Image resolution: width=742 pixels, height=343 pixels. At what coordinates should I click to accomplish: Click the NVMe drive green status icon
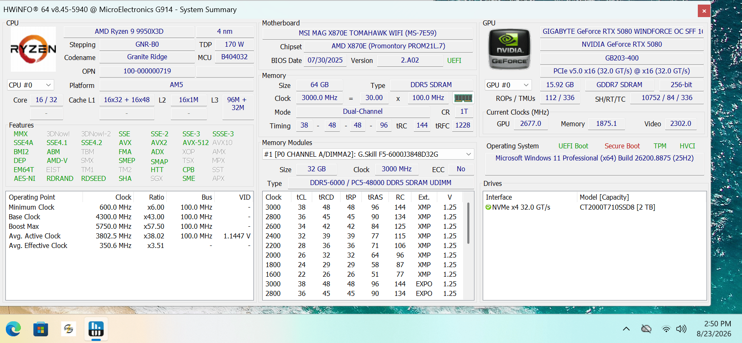tap(488, 207)
